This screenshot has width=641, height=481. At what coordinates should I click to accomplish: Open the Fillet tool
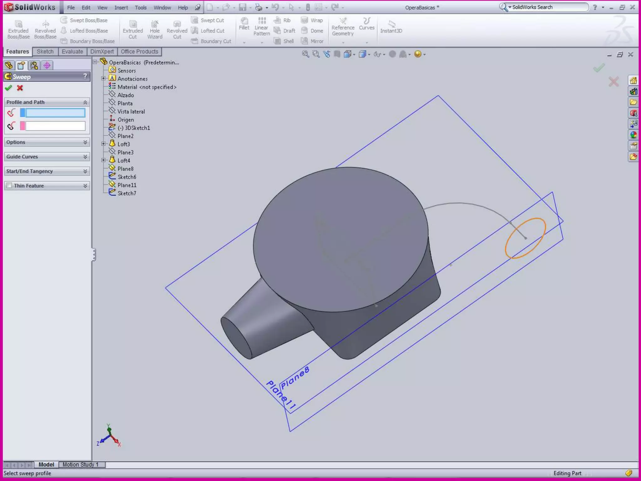tap(244, 24)
